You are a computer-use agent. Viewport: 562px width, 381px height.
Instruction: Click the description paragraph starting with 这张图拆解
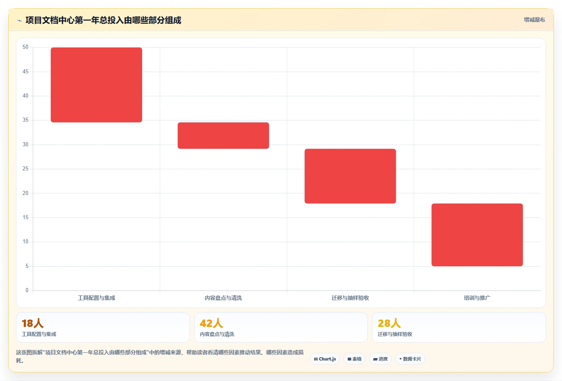pos(160,356)
